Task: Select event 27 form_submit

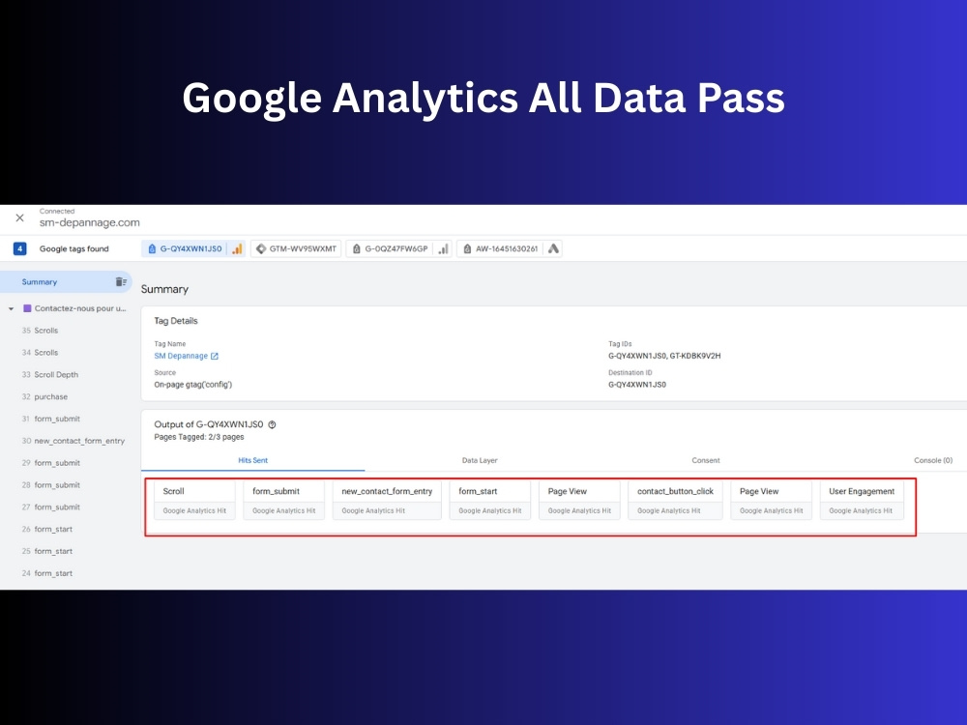Action: [51, 507]
